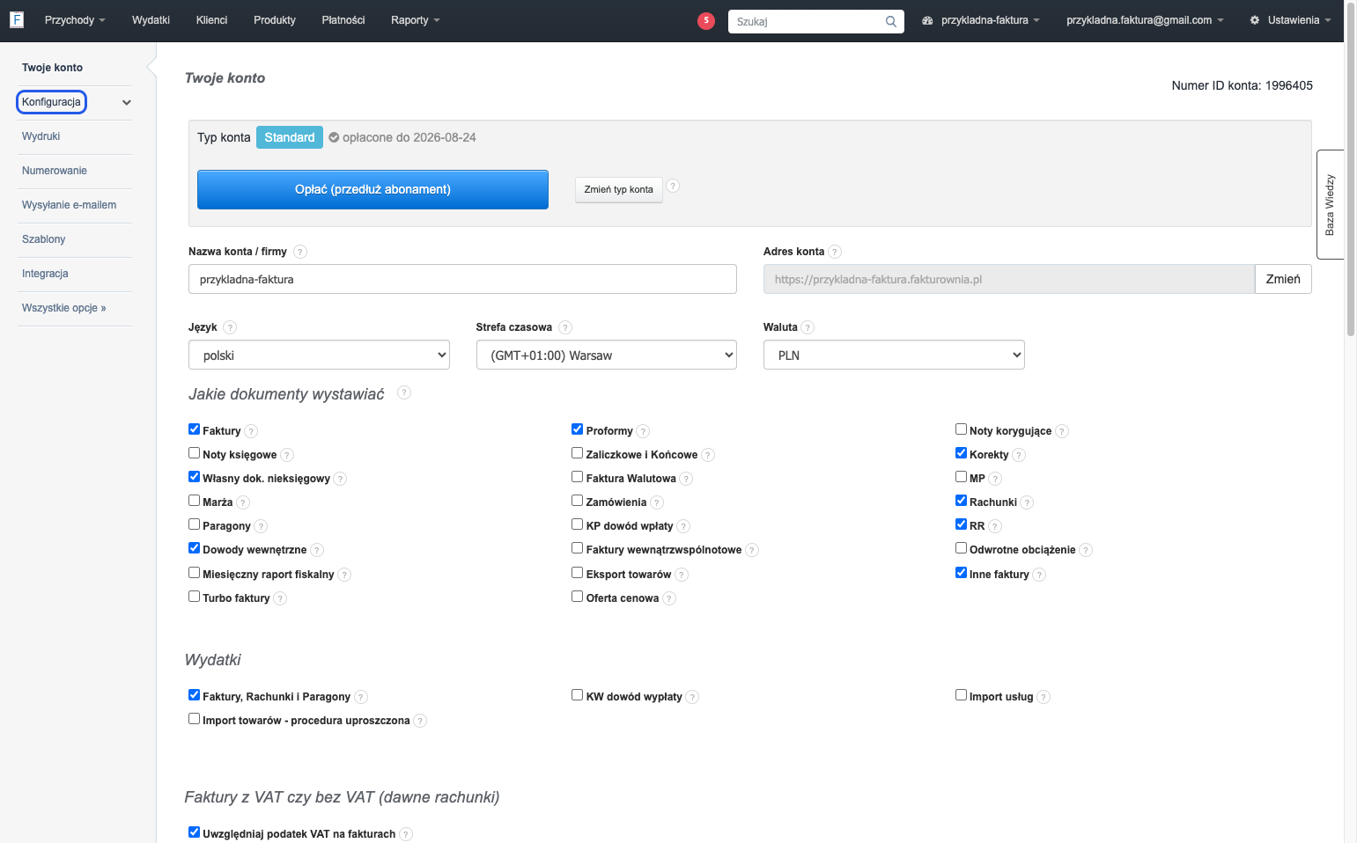1357x843 pixels.
Task: Open help icon next to Waluta
Action: (x=808, y=327)
